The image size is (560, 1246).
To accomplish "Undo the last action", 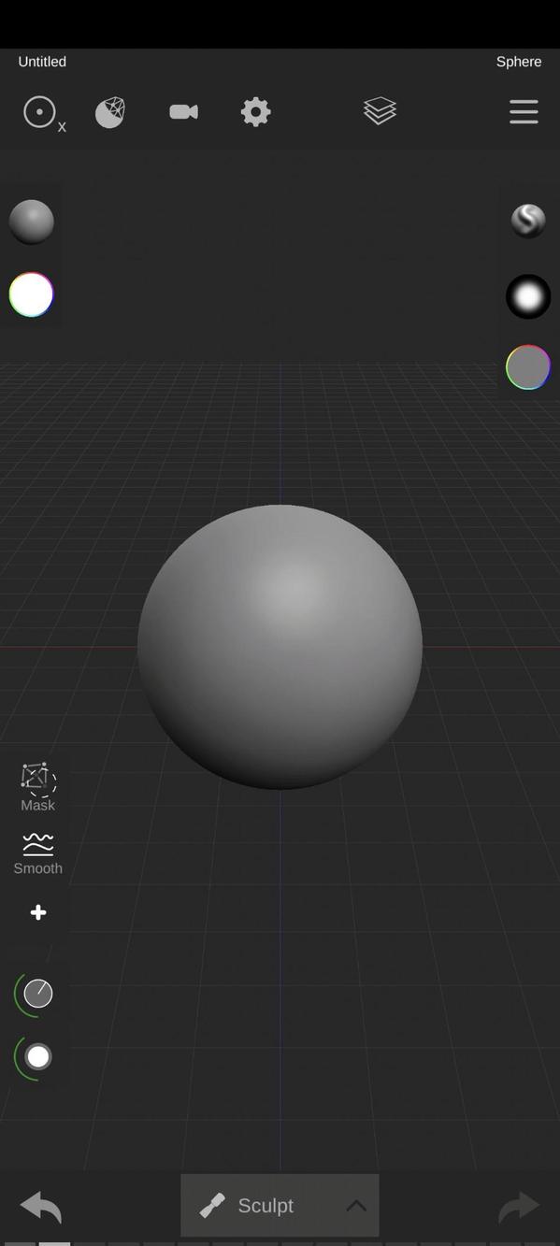I will [x=41, y=1206].
